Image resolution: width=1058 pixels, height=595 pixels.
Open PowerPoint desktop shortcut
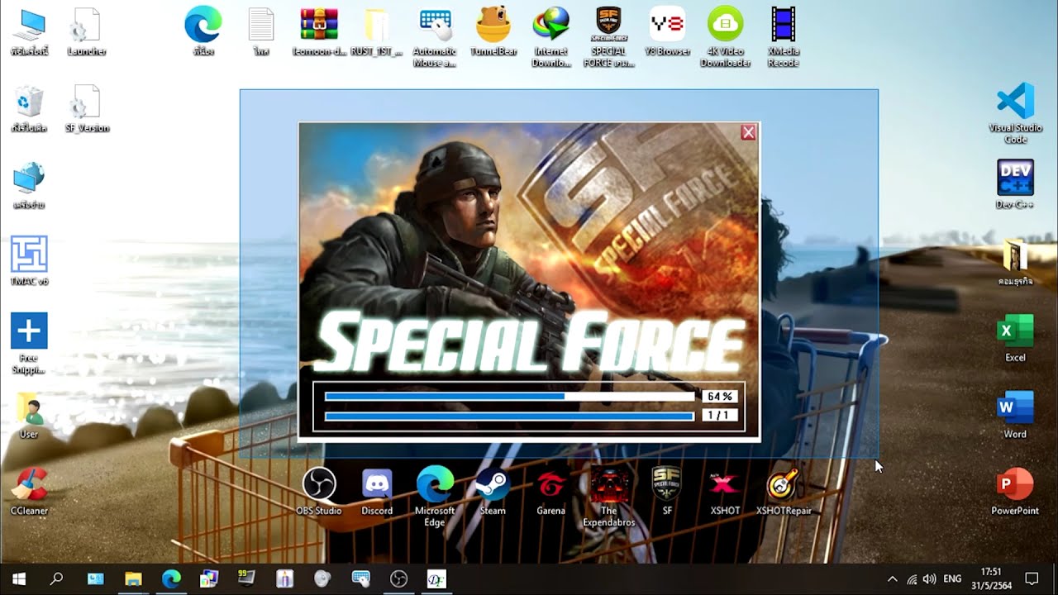click(x=1015, y=491)
